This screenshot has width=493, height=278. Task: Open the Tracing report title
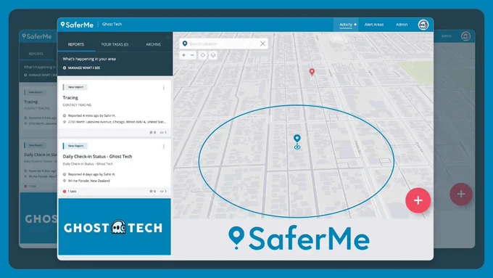(70, 97)
